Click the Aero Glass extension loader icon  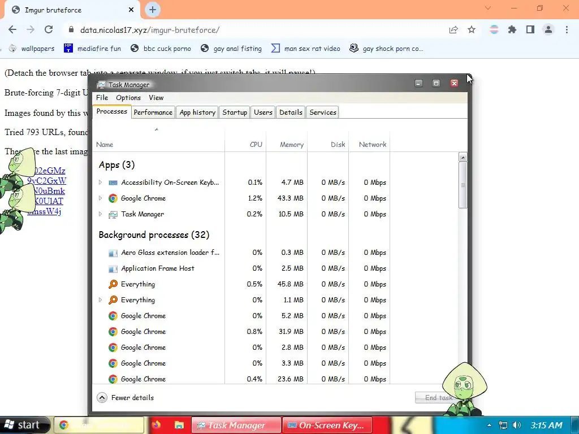(113, 253)
